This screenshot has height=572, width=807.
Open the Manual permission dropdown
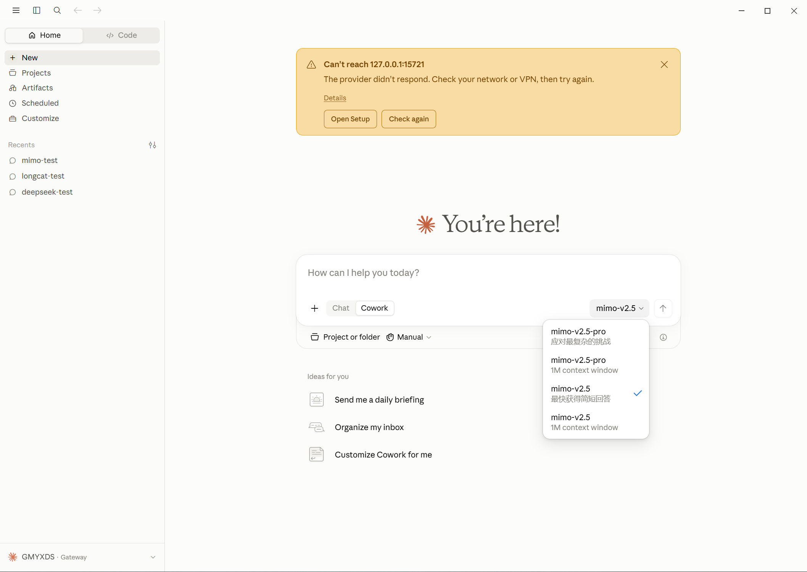pyautogui.click(x=409, y=337)
